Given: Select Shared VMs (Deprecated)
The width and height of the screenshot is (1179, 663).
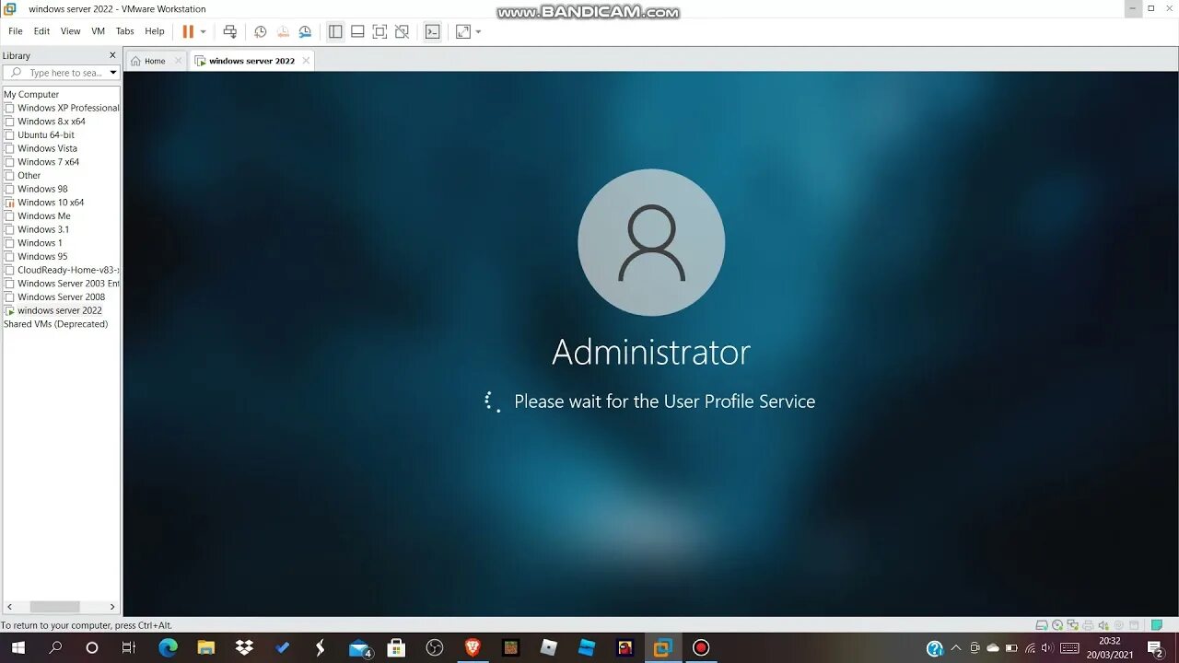Looking at the screenshot, I should coord(56,324).
